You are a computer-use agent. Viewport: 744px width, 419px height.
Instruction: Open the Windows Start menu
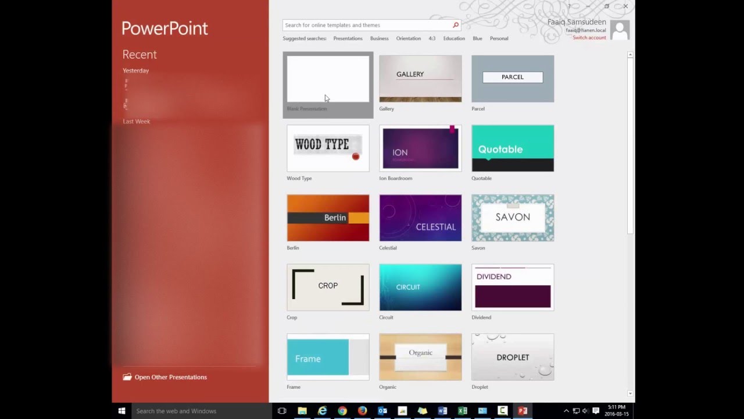tap(121, 411)
